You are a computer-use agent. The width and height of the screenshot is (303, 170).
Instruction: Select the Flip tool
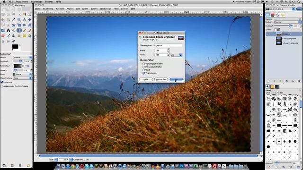pyautogui.click(x=3, y=30)
